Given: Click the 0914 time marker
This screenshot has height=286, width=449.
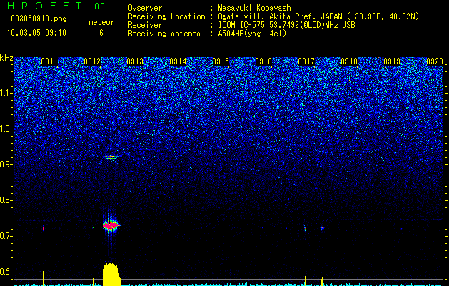Looking at the screenshot, I should pyautogui.click(x=178, y=61).
